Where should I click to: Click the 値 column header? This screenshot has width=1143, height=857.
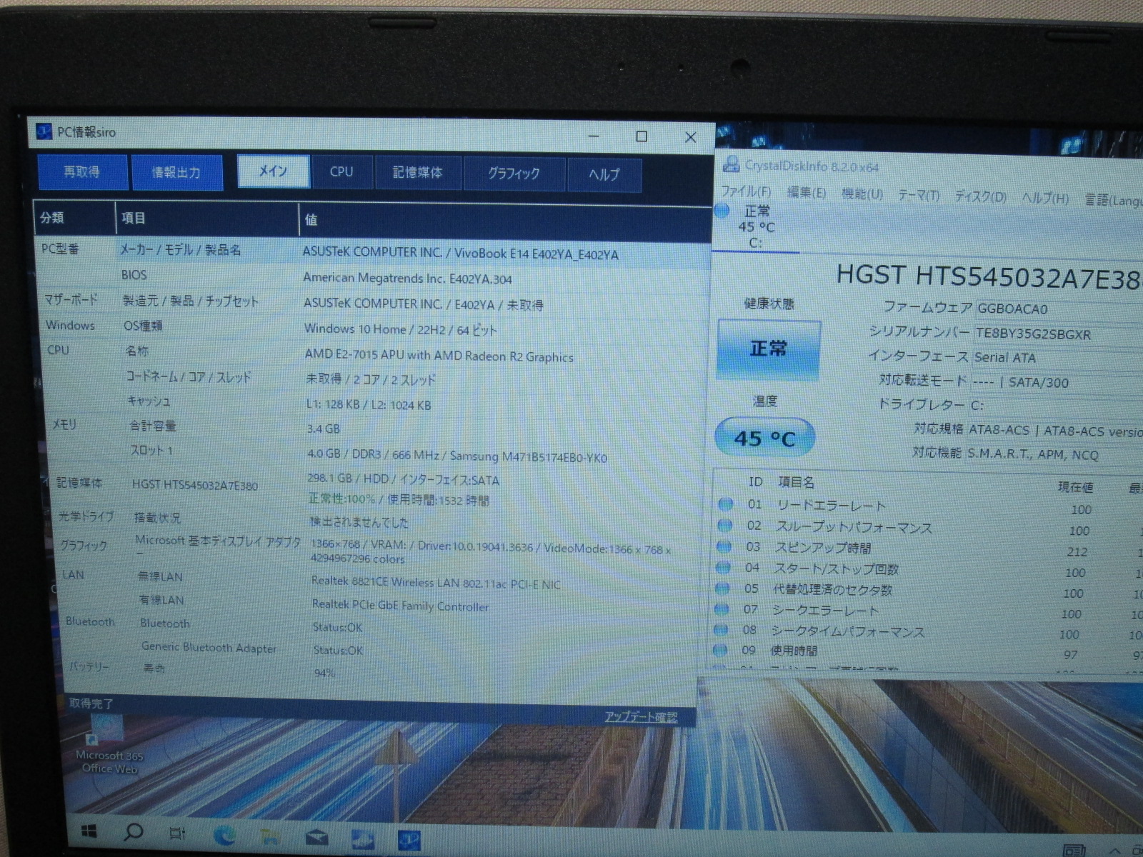coord(504,221)
